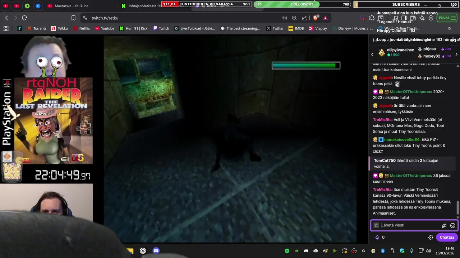Click the bookmark page icon

[x=73, y=18]
